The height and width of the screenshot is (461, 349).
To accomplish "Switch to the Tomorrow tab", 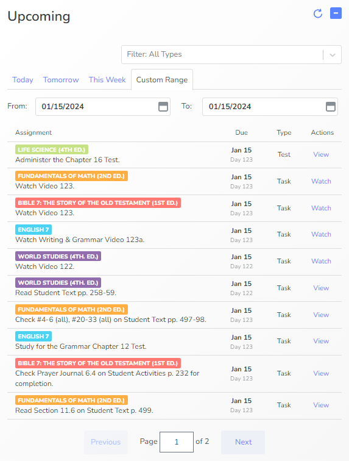I will pyautogui.click(x=61, y=80).
